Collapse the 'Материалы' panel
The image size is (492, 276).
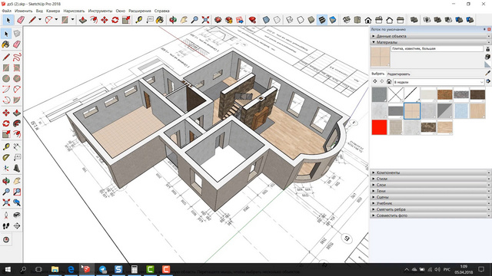(430, 42)
